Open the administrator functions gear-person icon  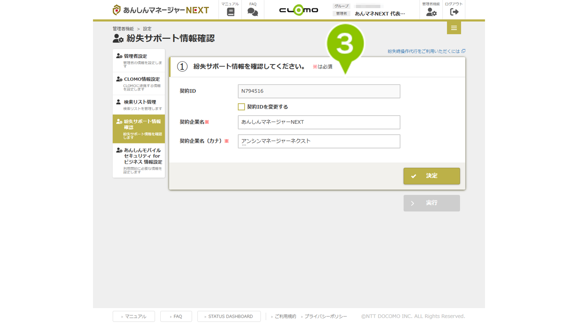click(x=431, y=12)
